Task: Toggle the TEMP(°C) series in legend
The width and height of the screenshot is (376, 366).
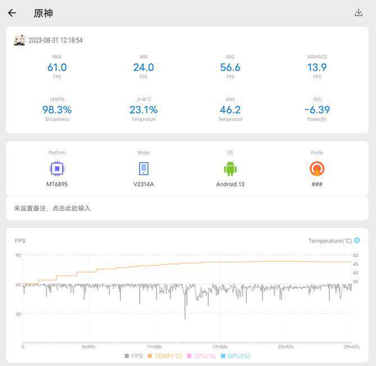Action: pyautogui.click(x=164, y=356)
